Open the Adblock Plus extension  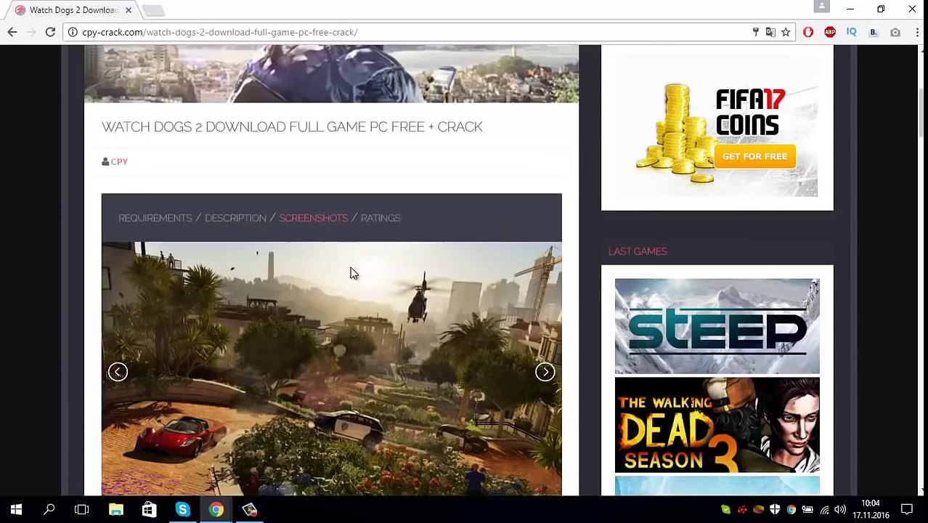tap(830, 32)
